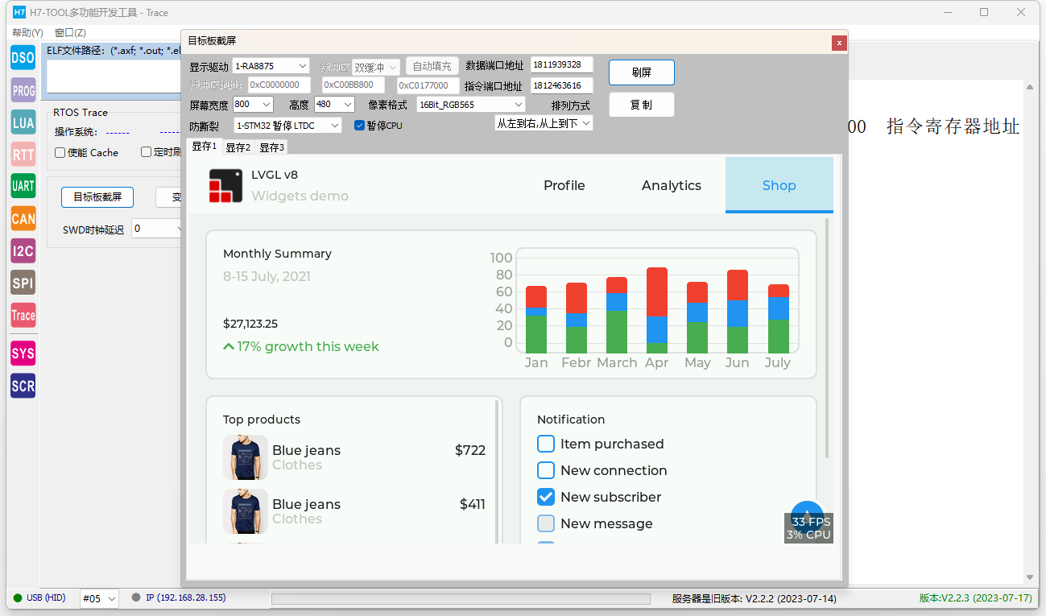
Task: Open the RTT viewer icon
Action: pos(23,154)
